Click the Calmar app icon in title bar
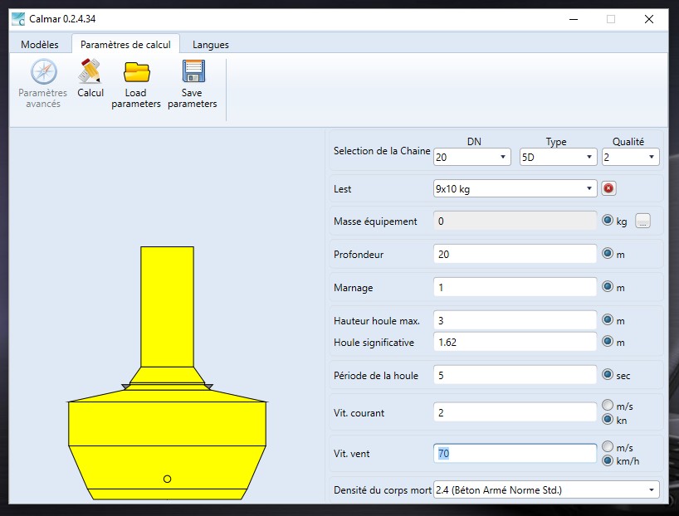Viewport: 679px width, 516px height. click(x=17, y=18)
